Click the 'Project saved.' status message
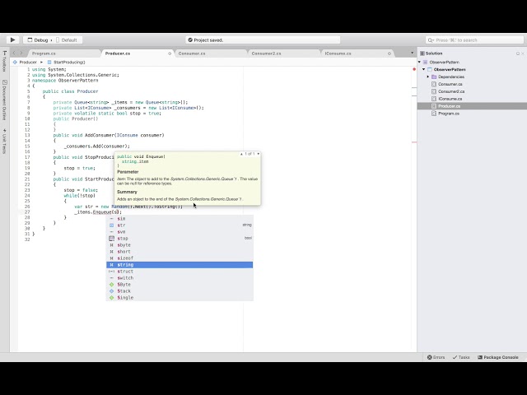 coord(205,40)
